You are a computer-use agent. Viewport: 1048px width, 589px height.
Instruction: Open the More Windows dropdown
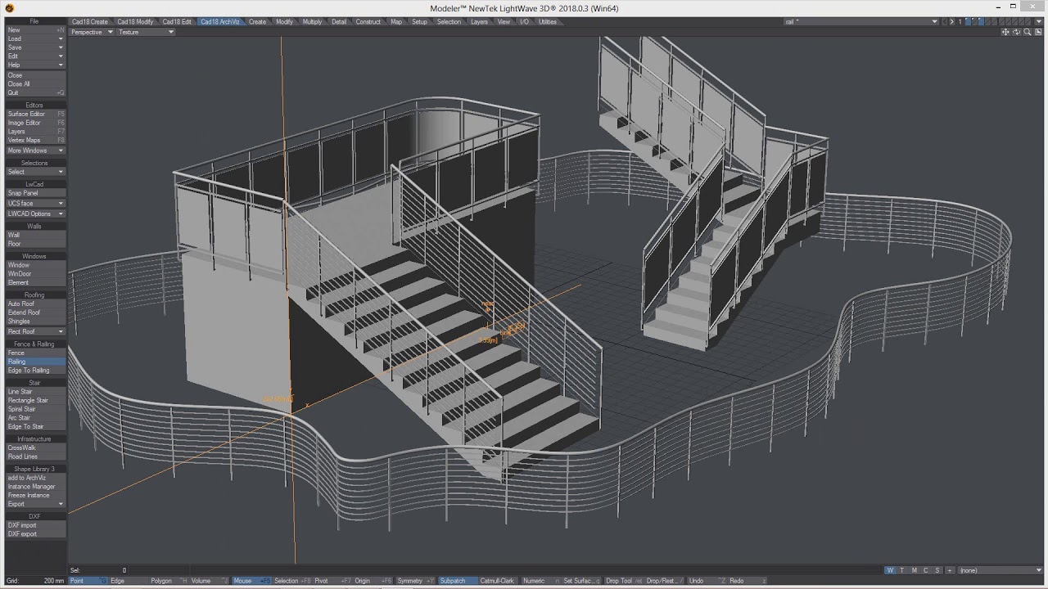click(x=35, y=151)
